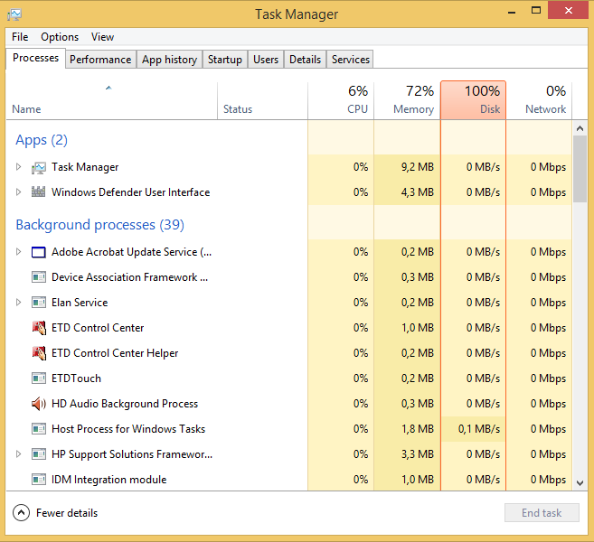594x542 pixels.
Task: Open the Options menu
Action: [60, 37]
